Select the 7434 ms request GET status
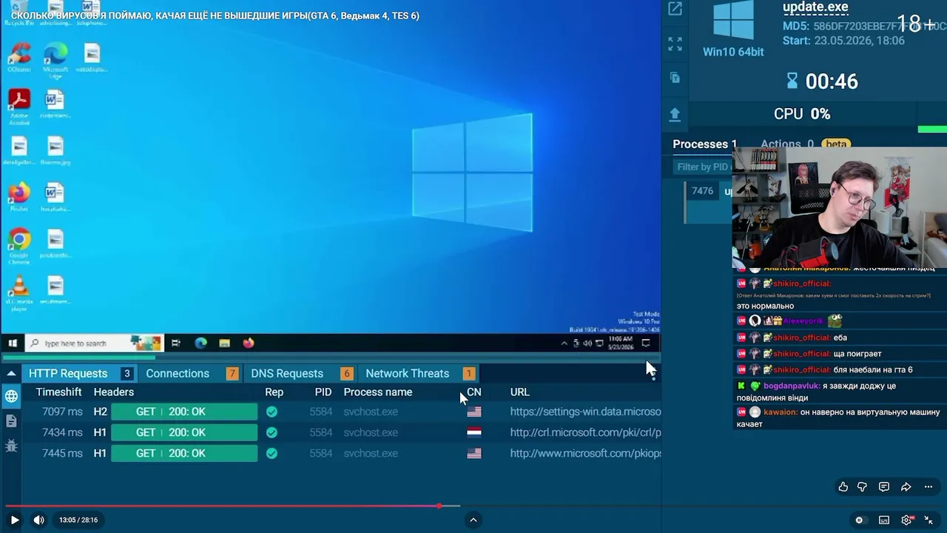 (x=184, y=432)
